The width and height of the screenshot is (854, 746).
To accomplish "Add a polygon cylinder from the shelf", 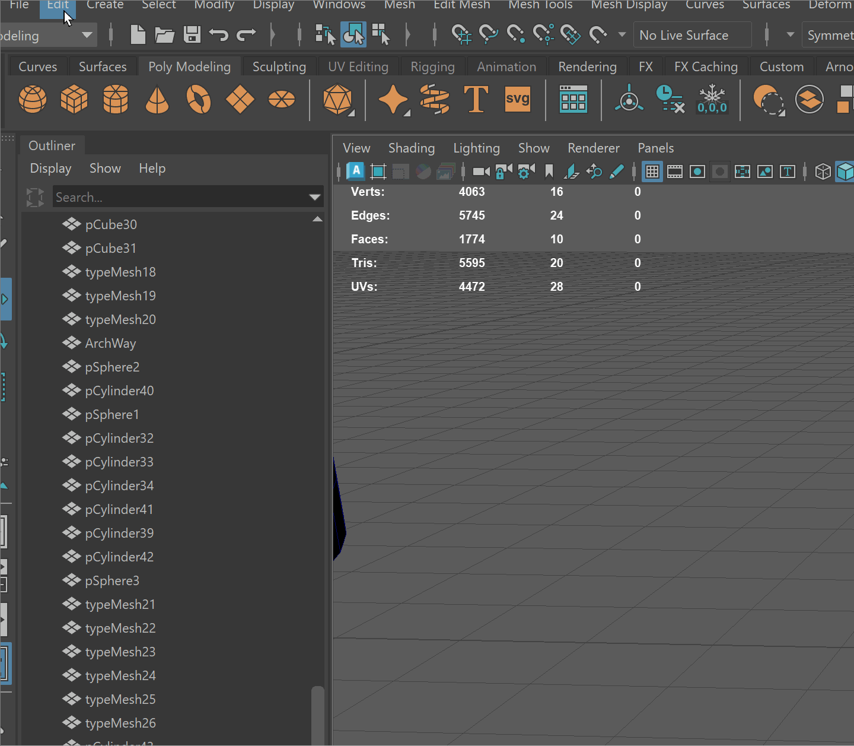I will pos(116,99).
